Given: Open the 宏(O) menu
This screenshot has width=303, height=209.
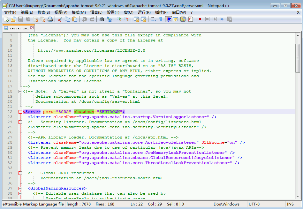Looking at the screenshot, I should 128,12.
